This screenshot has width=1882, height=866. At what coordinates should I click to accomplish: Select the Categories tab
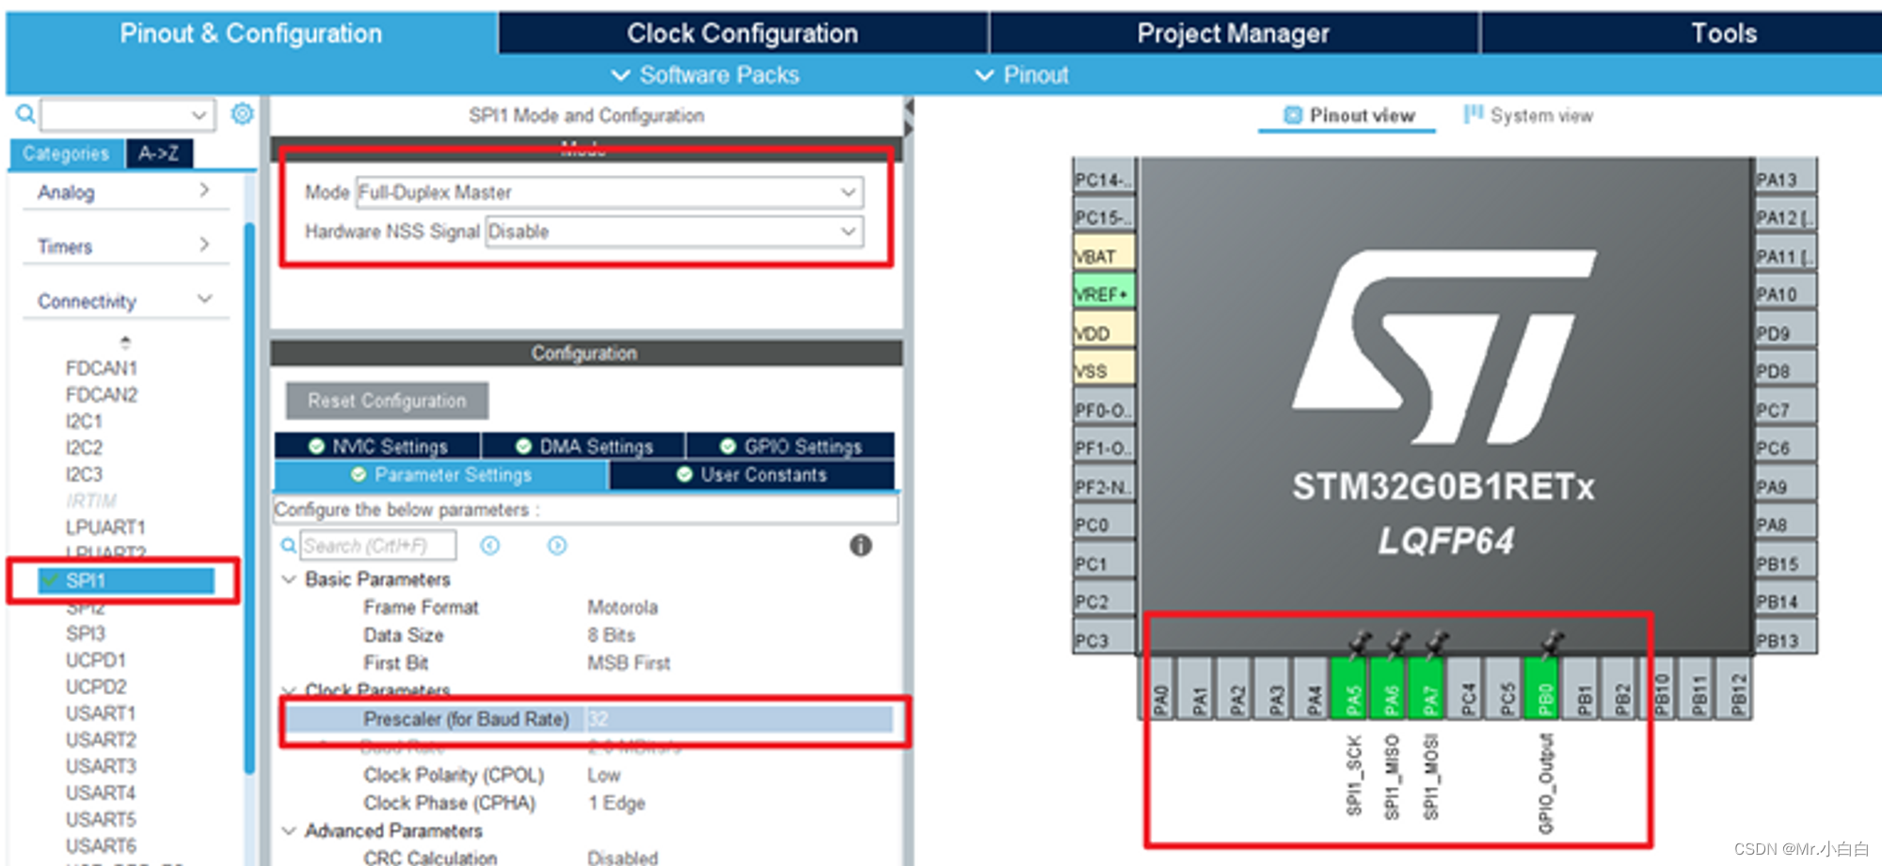tap(66, 153)
